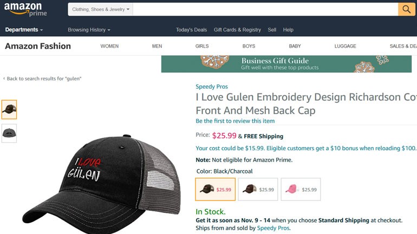Screen dimensions: 417x234
Task: Go back to search results for gulen
Action: [x=42, y=78]
